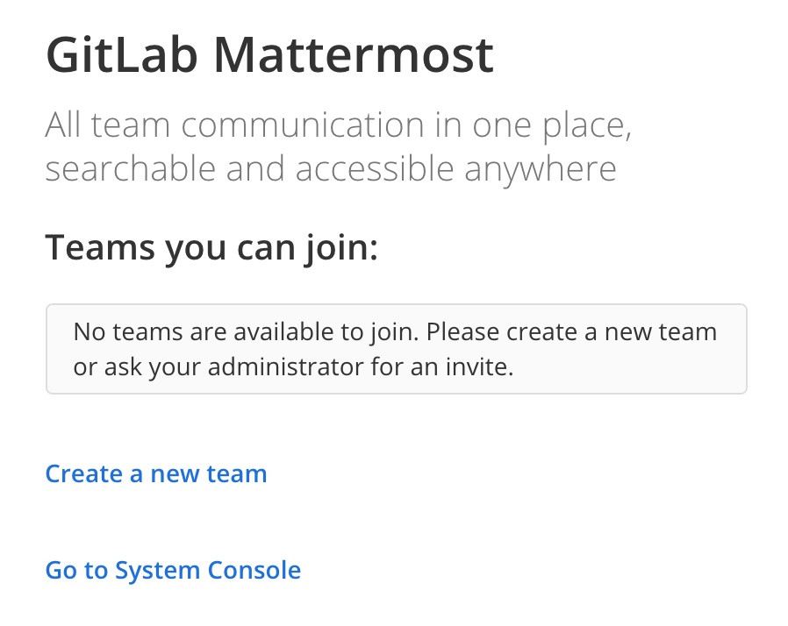This screenshot has height=626, width=788.
Task: Click the word 'GitLab' in the title
Action: pyautogui.click(x=123, y=55)
